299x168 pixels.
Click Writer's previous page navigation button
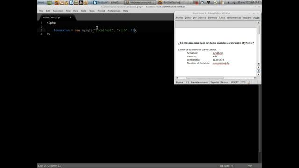[x=258, y=67]
